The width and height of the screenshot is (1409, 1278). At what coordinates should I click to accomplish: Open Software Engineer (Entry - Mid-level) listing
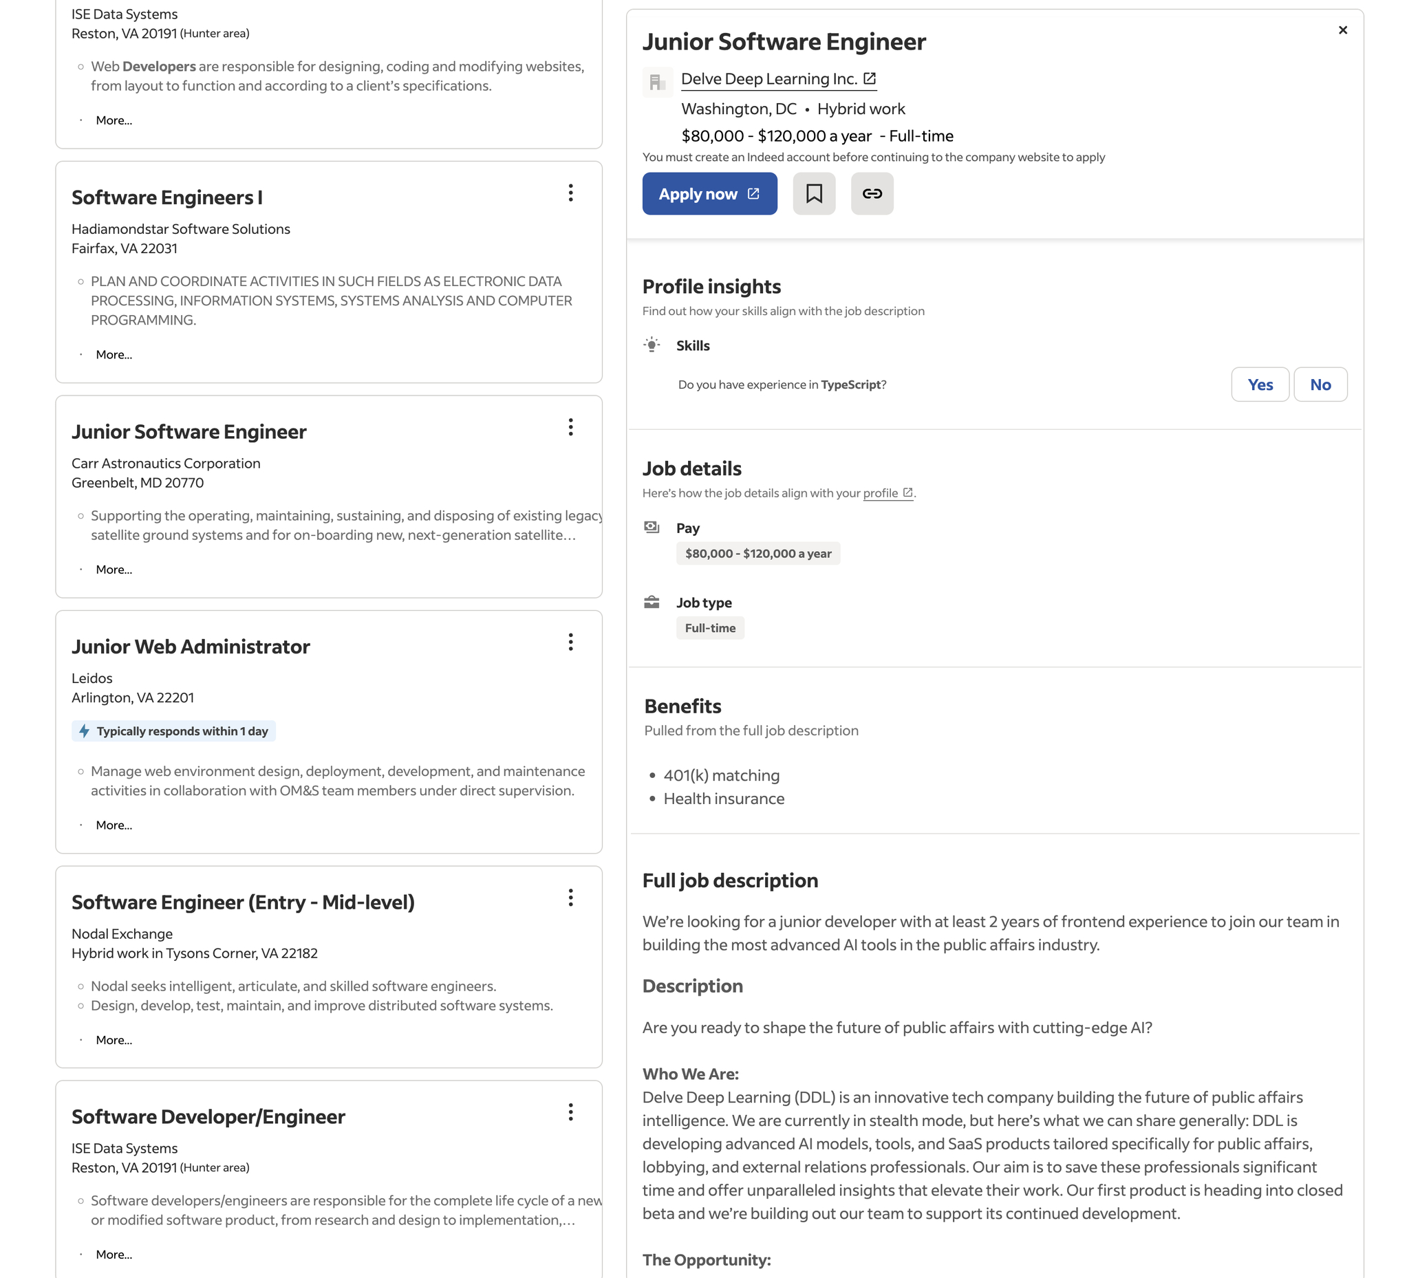pos(243,902)
